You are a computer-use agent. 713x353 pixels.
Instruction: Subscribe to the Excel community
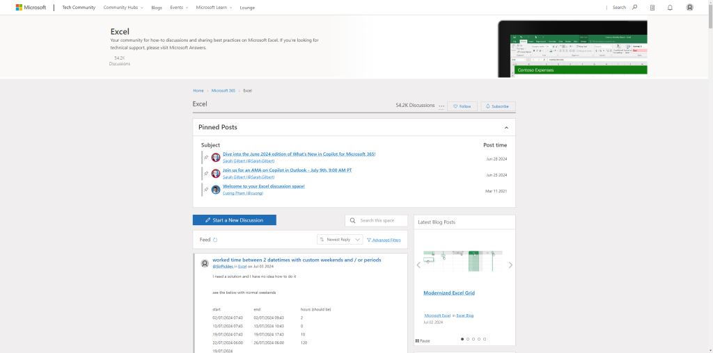(498, 106)
